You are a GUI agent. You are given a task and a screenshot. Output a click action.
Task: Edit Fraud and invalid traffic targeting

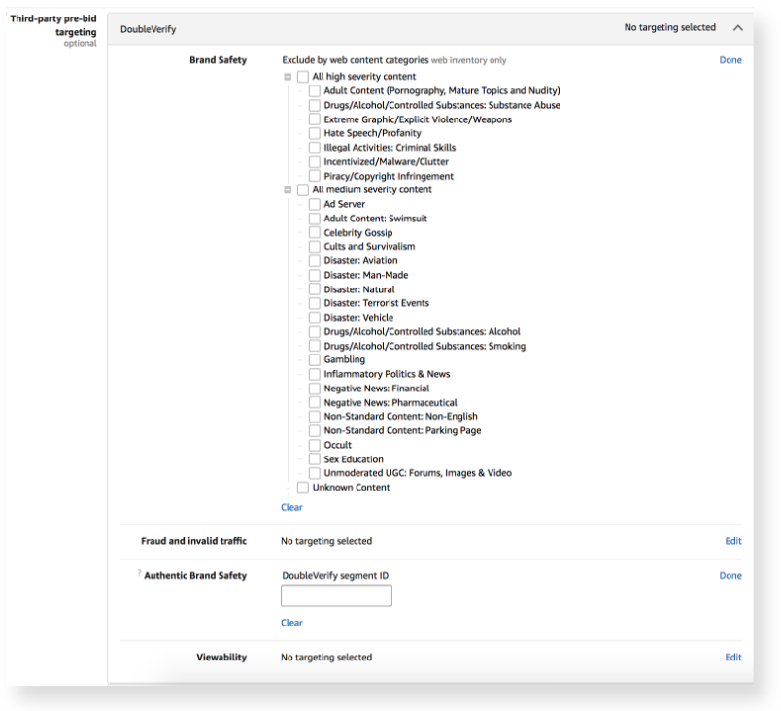(733, 541)
